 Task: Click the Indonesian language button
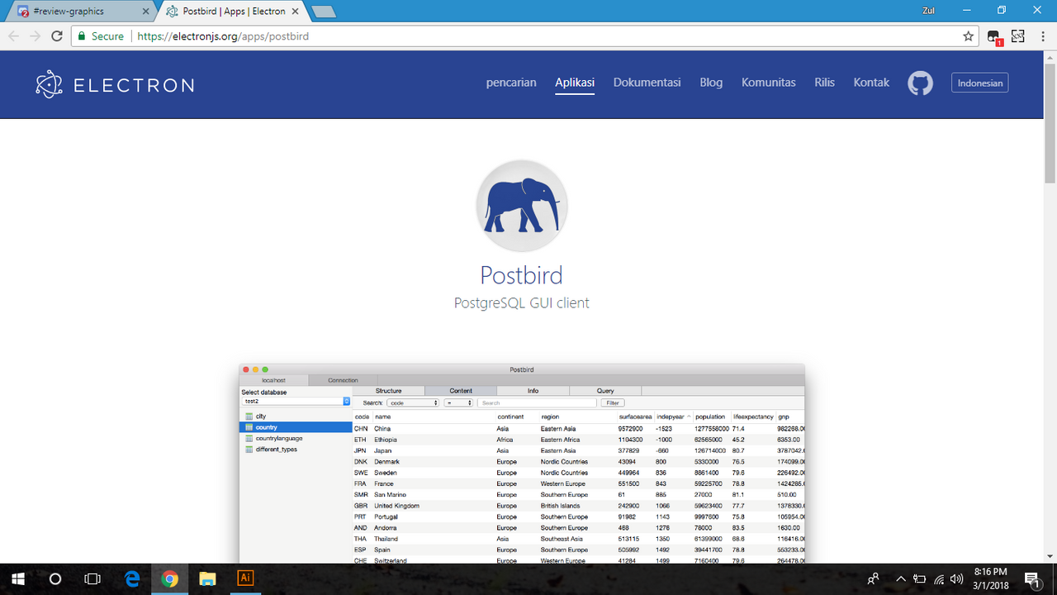click(x=980, y=83)
